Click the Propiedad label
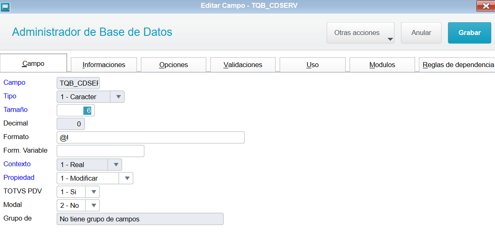 [x=19, y=177]
